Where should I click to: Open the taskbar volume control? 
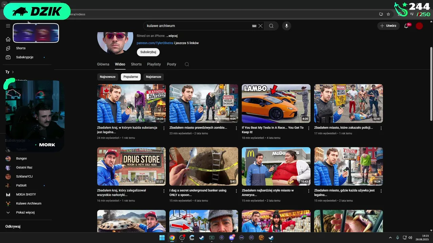pyautogui.click(x=411, y=238)
